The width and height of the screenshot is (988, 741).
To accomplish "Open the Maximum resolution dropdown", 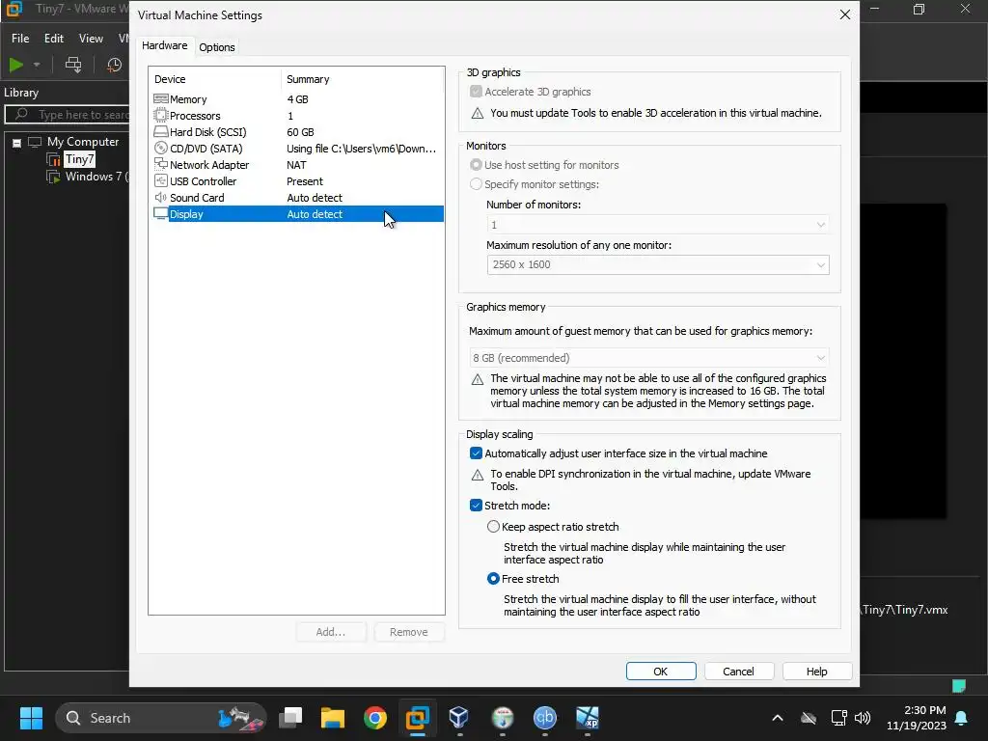I will click(658, 264).
